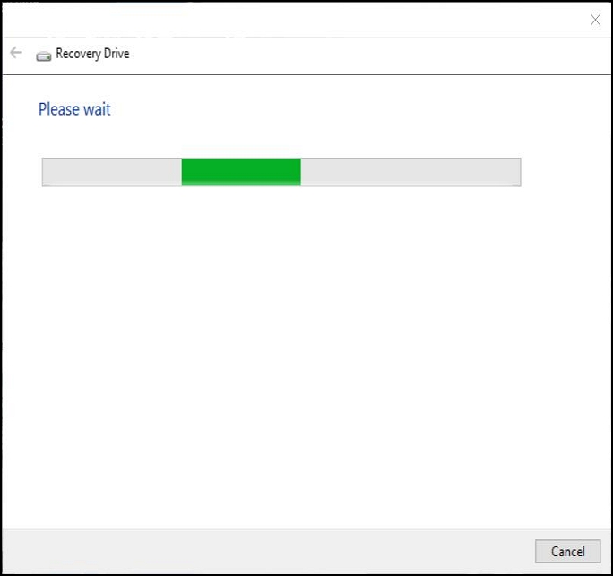The width and height of the screenshot is (613, 576).
Task: Click the green progress bar segment
Action: (241, 172)
